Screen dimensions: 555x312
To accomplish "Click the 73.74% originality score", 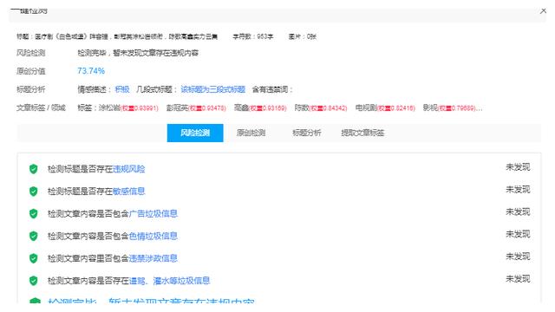I will tap(91, 71).
